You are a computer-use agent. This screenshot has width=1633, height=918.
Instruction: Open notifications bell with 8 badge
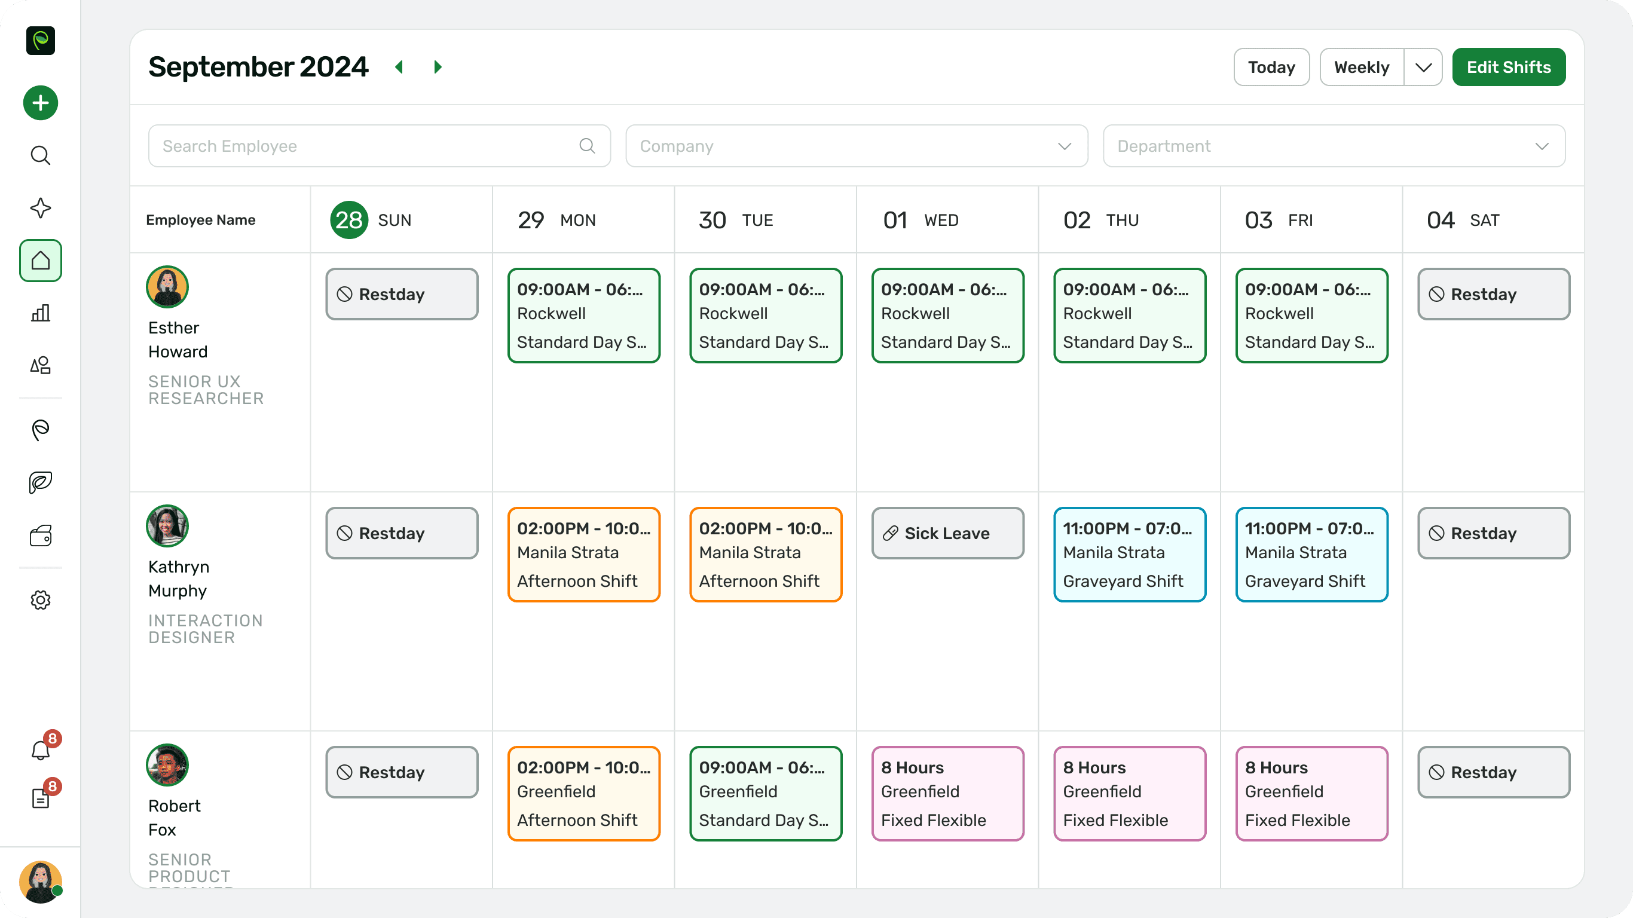41,750
